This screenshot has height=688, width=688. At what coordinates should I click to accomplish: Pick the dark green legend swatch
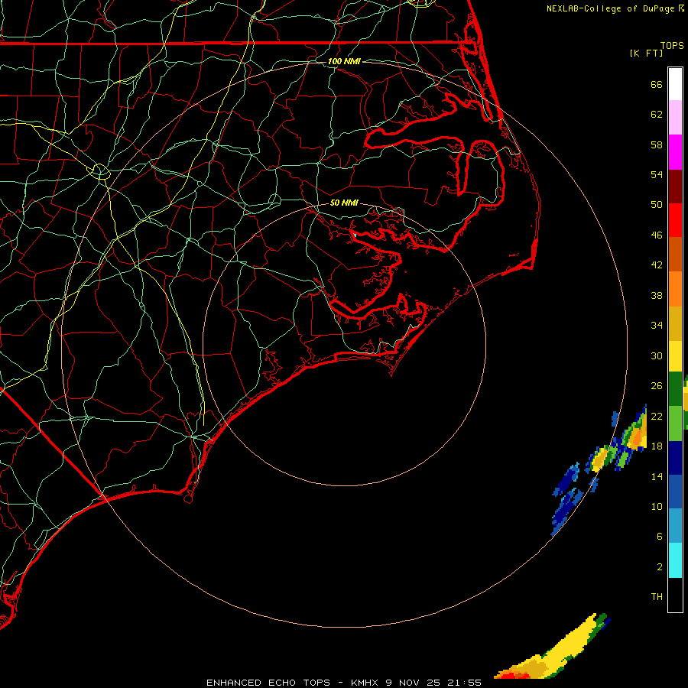pyautogui.click(x=675, y=389)
